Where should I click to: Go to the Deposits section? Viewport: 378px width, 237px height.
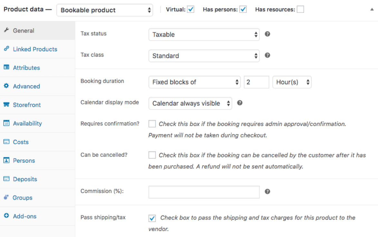click(x=25, y=179)
